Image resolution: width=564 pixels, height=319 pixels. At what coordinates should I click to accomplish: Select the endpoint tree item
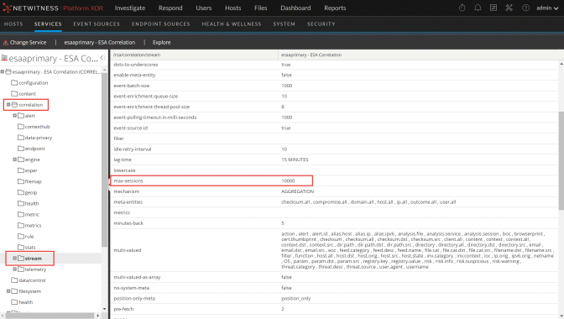(x=35, y=149)
